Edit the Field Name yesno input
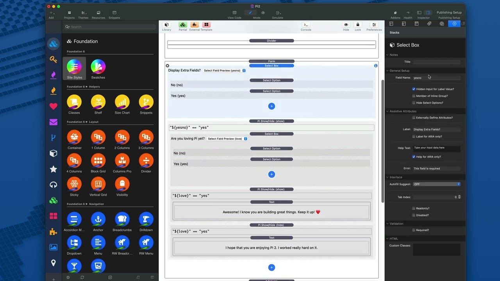 coord(437,78)
